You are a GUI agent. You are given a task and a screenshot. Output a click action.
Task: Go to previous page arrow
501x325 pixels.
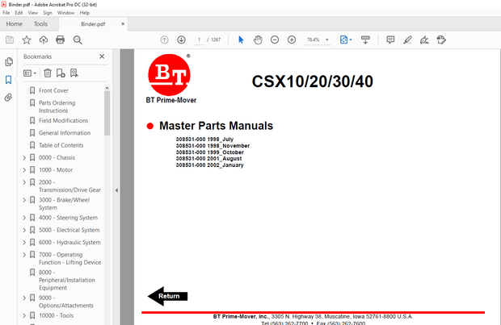164,40
